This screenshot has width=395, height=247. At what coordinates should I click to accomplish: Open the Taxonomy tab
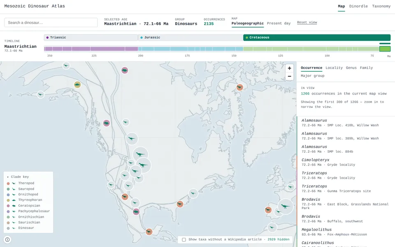(x=381, y=6)
